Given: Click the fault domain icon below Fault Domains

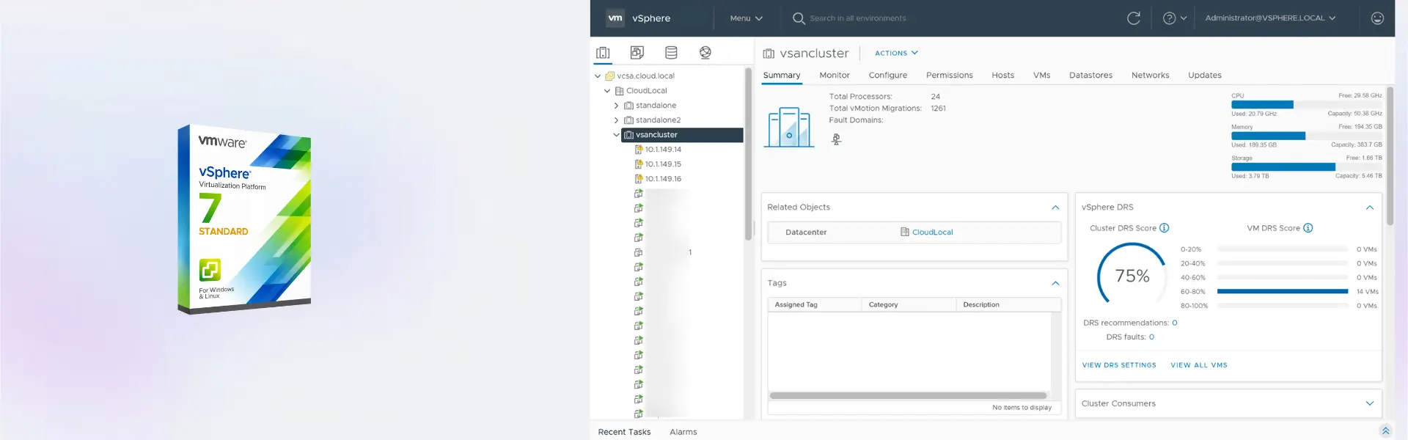Looking at the screenshot, I should click(x=836, y=139).
